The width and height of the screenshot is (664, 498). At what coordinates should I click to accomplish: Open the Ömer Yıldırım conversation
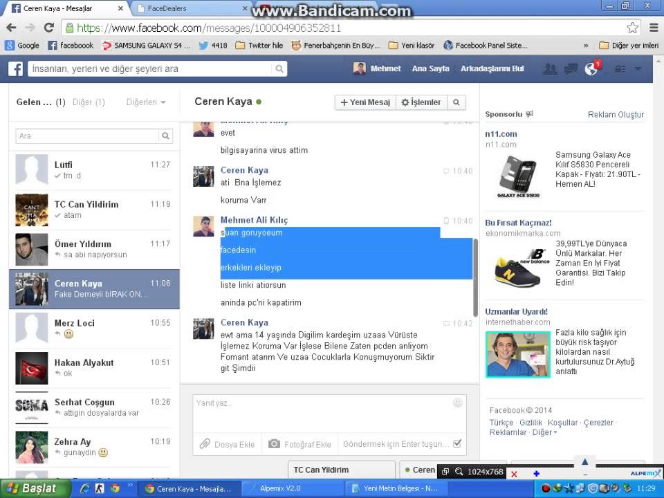[x=94, y=249]
